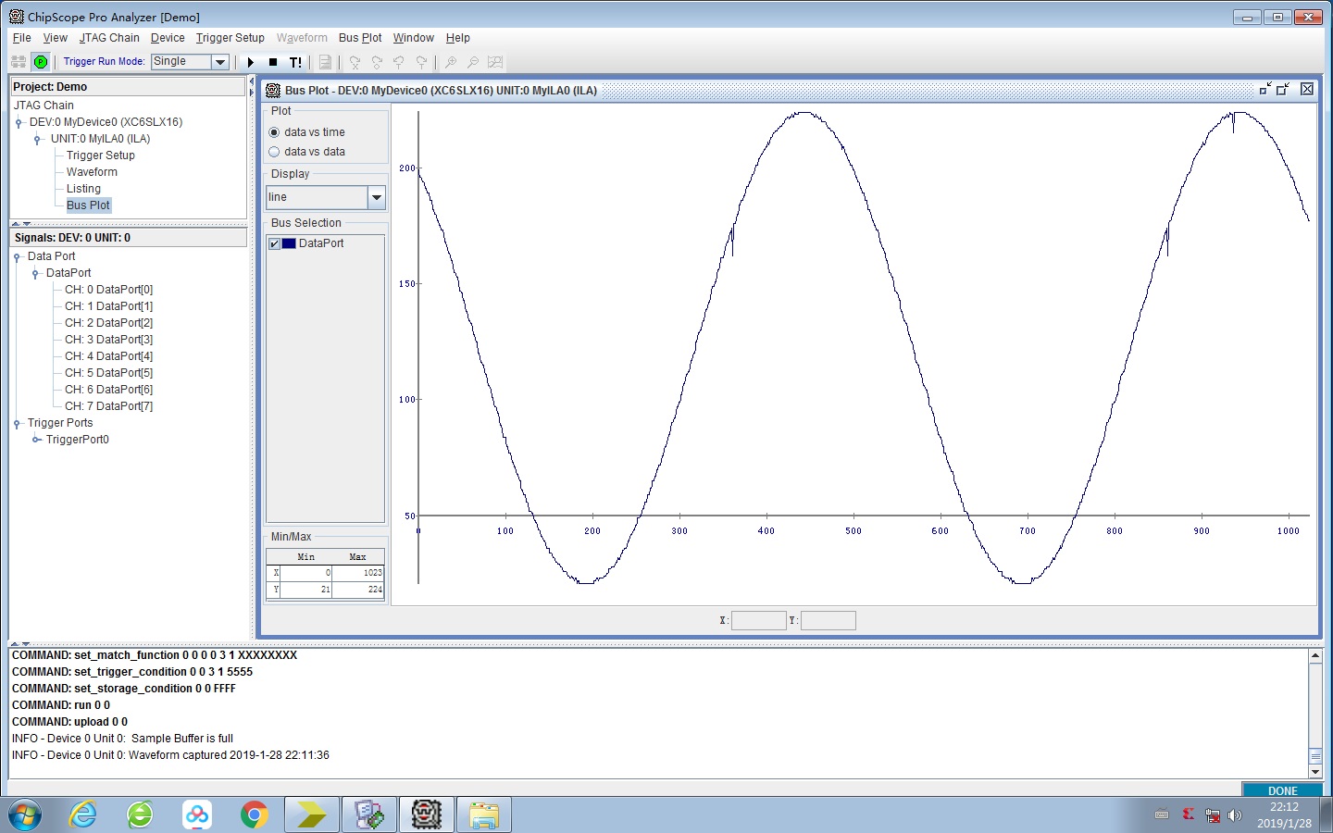
Task: Collapse the DataPort signal tree node
Action: pyautogui.click(x=37, y=273)
